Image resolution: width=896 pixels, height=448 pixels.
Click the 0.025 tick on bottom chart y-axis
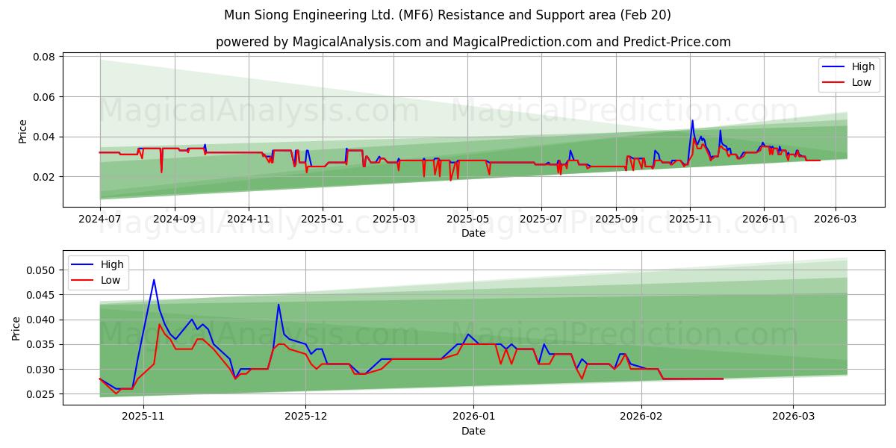(x=41, y=394)
